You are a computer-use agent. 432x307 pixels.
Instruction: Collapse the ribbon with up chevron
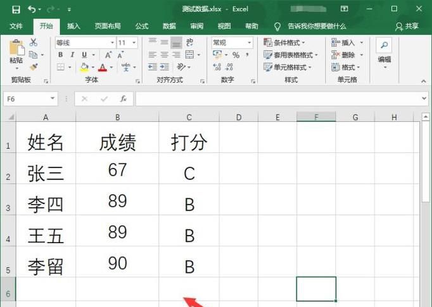(424, 81)
